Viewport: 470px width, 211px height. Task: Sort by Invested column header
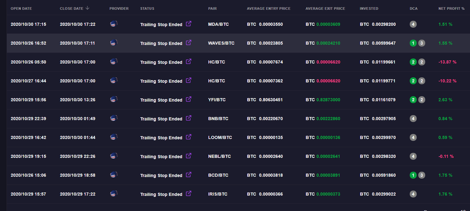[369, 8]
